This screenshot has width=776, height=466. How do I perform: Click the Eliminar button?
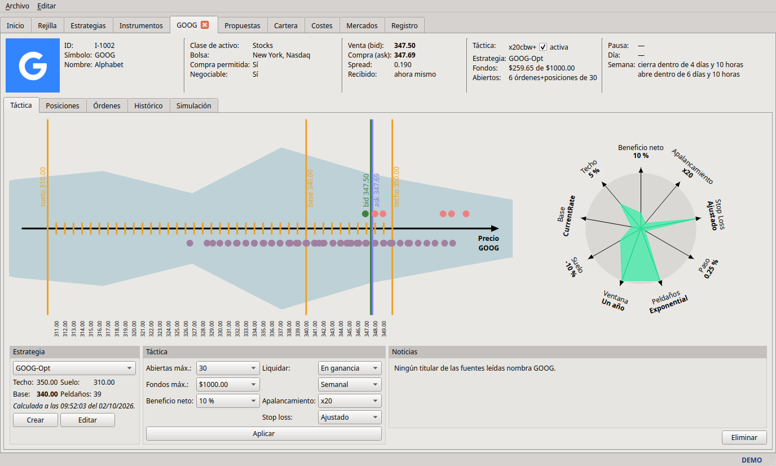[x=744, y=437]
